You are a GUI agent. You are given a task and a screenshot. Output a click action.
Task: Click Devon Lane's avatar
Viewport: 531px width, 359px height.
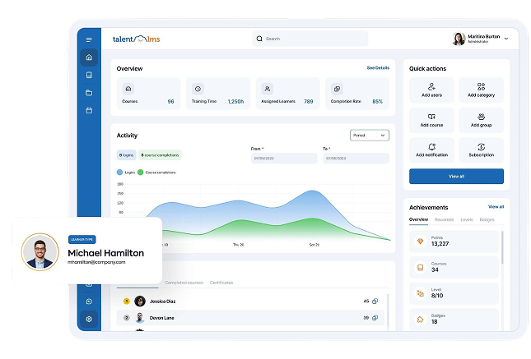pos(139,318)
